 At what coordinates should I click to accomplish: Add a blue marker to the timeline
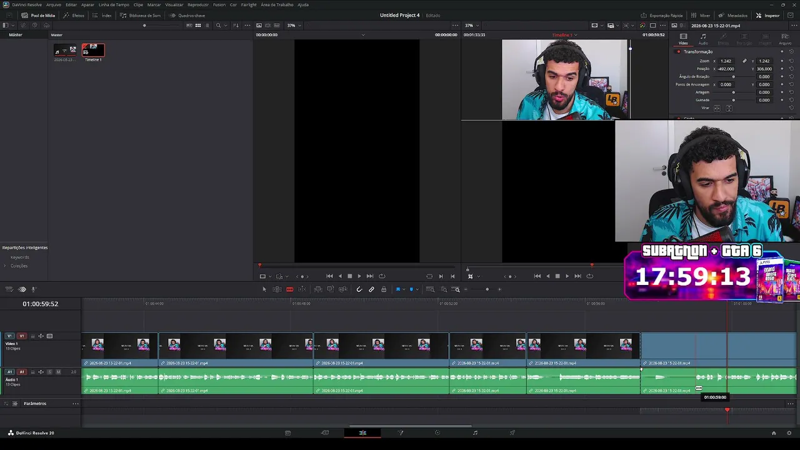click(x=411, y=289)
